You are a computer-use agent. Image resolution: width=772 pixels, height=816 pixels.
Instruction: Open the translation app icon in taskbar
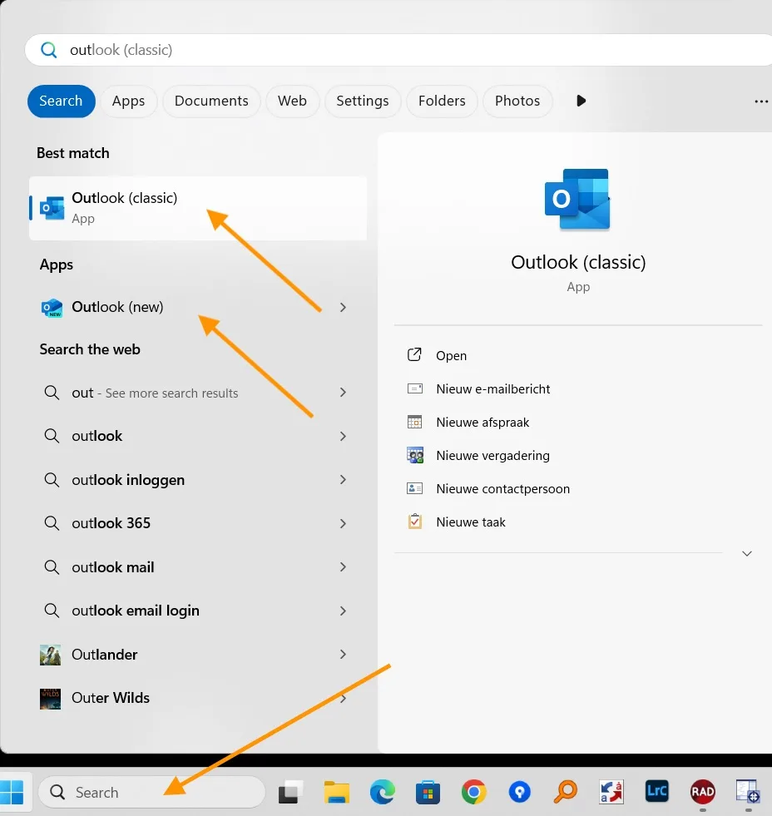[611, 792]
